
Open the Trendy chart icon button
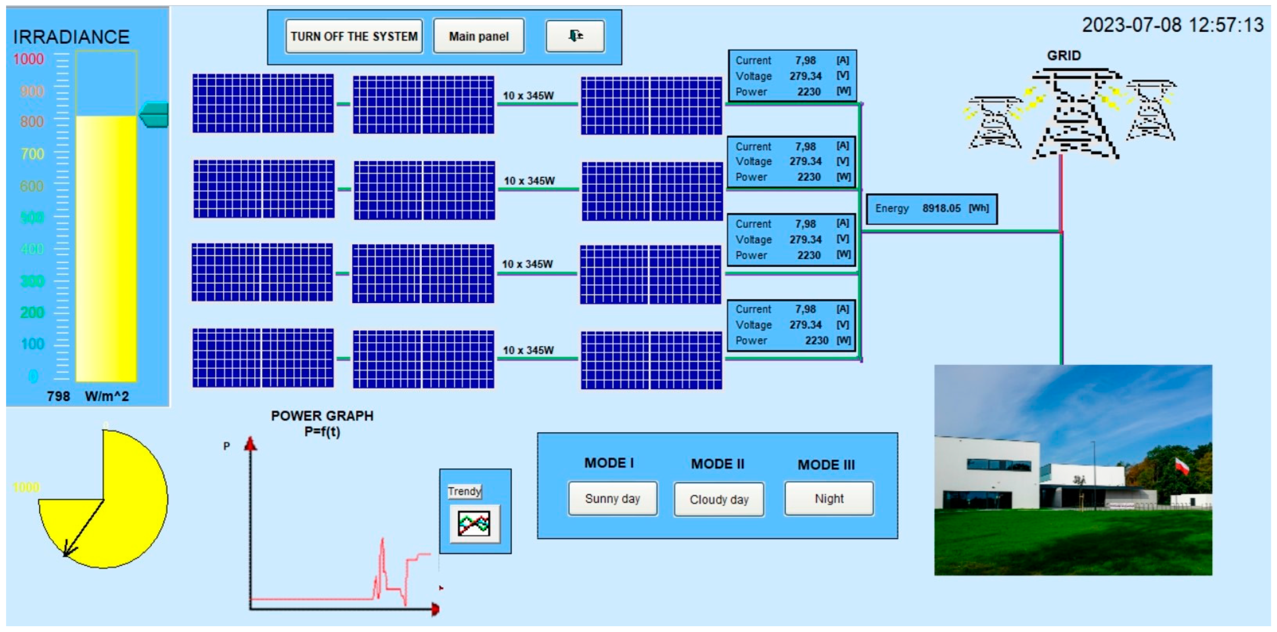click(x=474, y=523)
